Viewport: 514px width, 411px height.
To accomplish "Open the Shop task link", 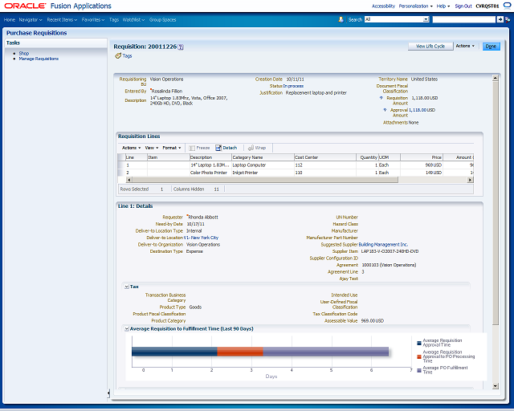I will tap(24, 54).
